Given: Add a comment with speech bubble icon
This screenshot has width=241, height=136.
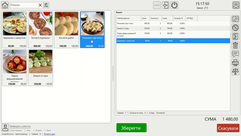Looking at the screenshot, I should 235,54.
